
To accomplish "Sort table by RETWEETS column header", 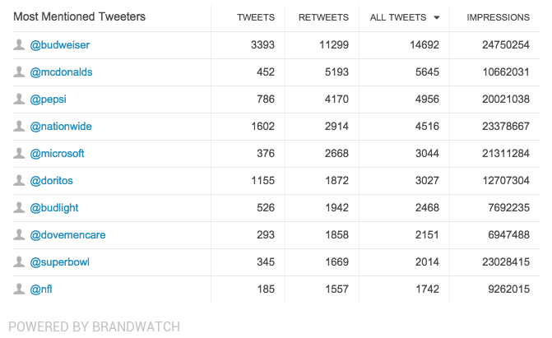I will click(323, 17).
